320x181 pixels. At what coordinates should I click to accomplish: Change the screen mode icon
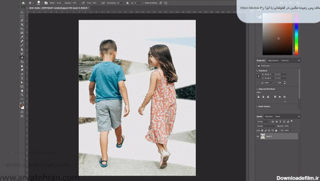coord(22,116)
